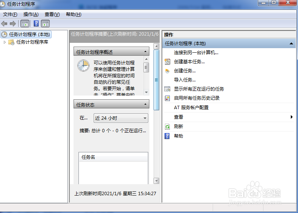The width and height of the screenshot is (298, 213).
Task: Click the 启用所有任务历史记录 icon
Action: coord(167,98)
